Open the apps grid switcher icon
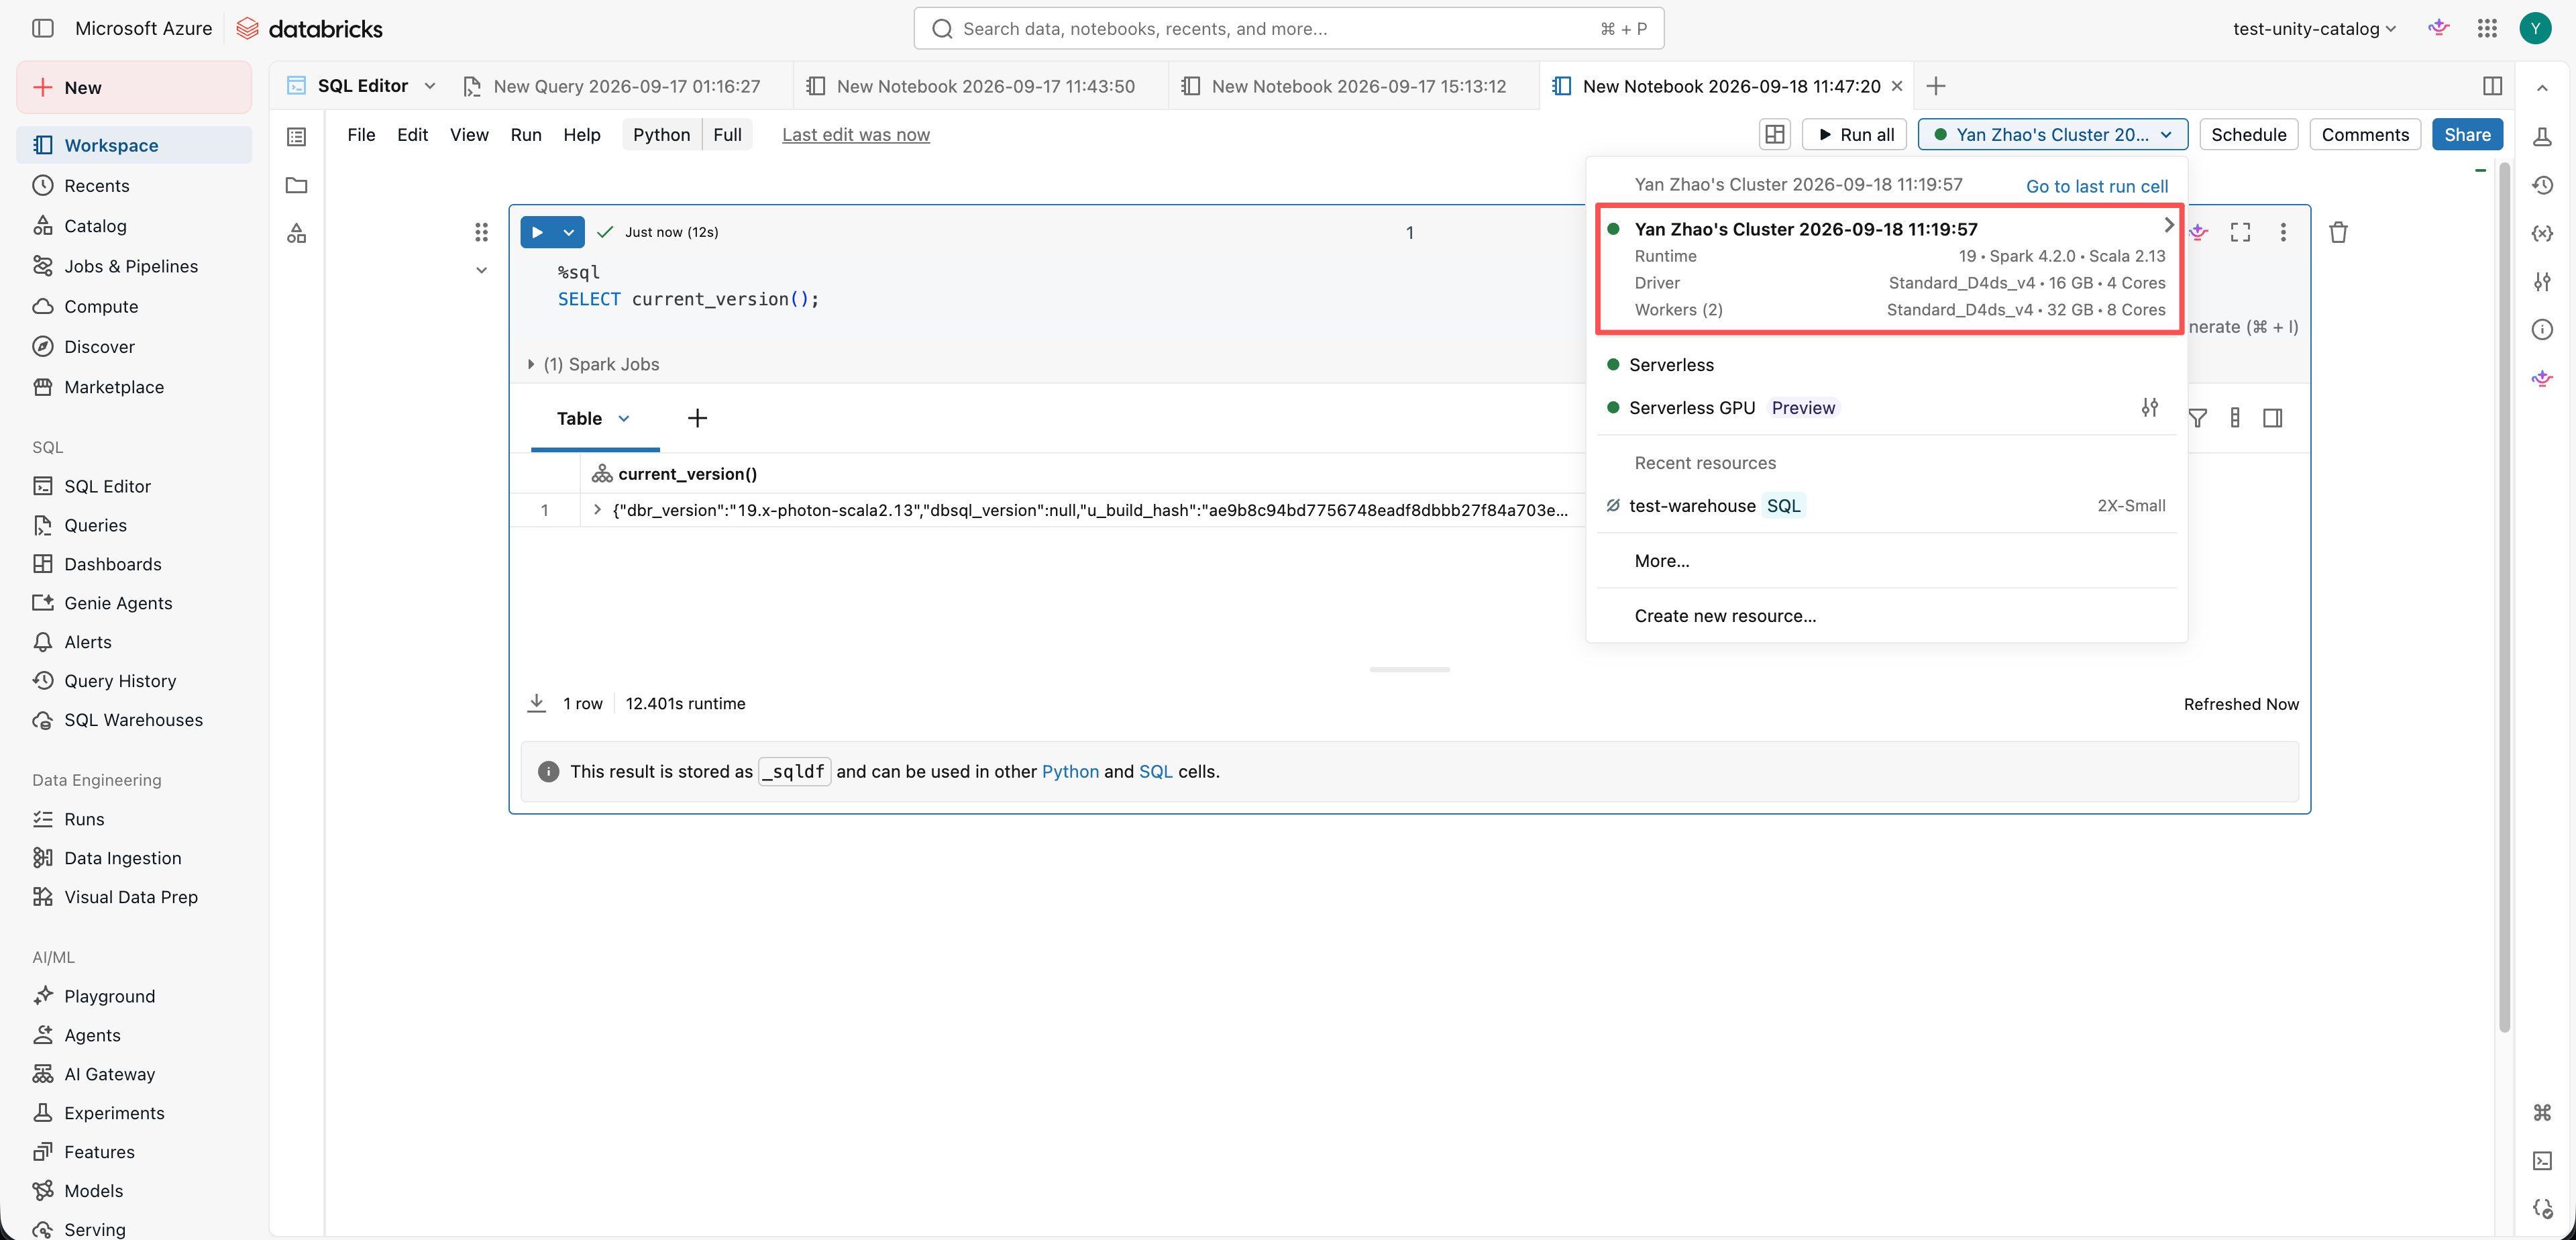 (2487, 28)
